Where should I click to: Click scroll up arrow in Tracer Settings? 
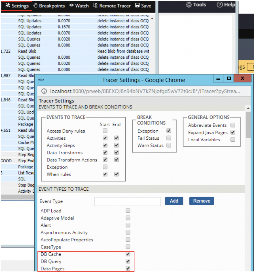(x=248, y=108)
